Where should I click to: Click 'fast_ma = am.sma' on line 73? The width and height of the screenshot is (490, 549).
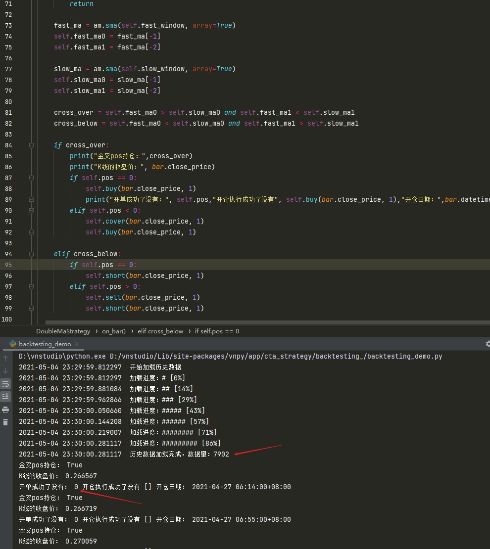tap(86, 26)
